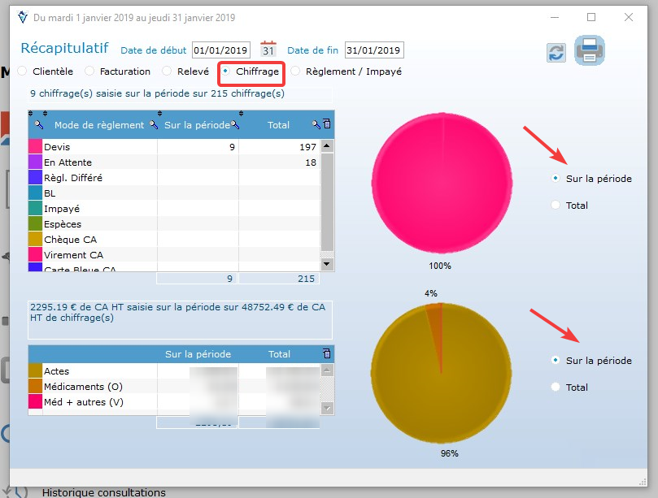Screen dimensions: 658x498
Task: Click the Méd + autres (V) row label
Action: (x=84, y=402)
